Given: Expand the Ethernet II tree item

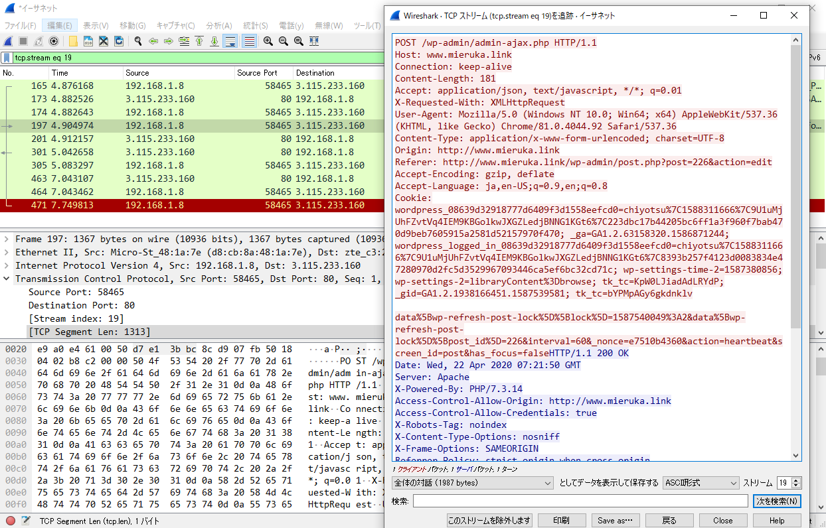Looking at the screenshot, I should (7, 252).
